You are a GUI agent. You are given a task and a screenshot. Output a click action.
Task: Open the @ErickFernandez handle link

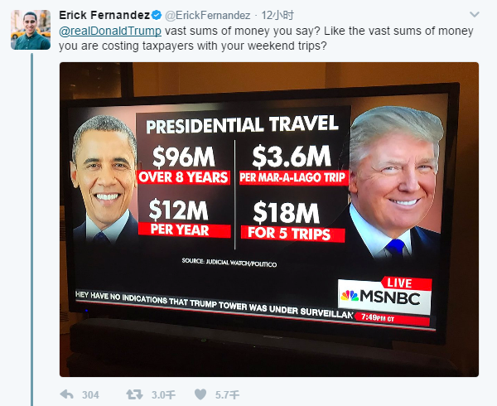click(x=206, y=15)
